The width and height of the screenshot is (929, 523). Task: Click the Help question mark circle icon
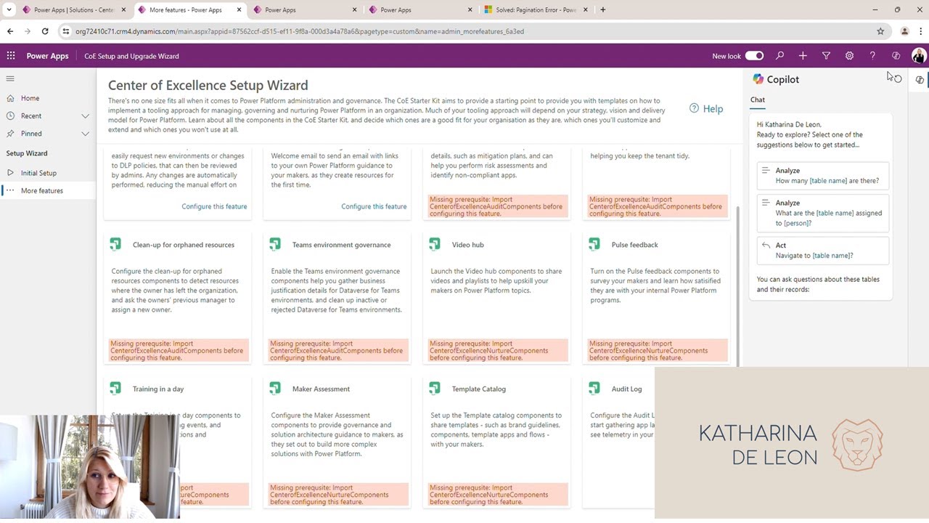[694, 108]
